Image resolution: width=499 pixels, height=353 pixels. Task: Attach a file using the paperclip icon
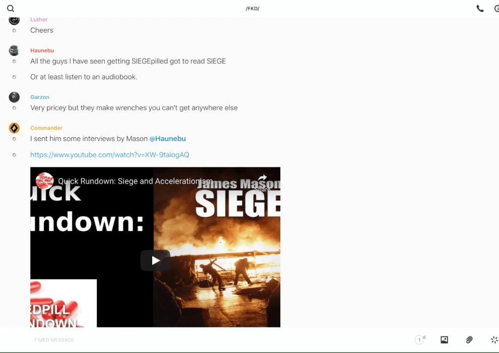[x=469, y=340]
